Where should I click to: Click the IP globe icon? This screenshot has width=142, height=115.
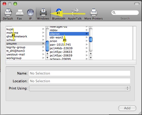click(x=30, y=13)
